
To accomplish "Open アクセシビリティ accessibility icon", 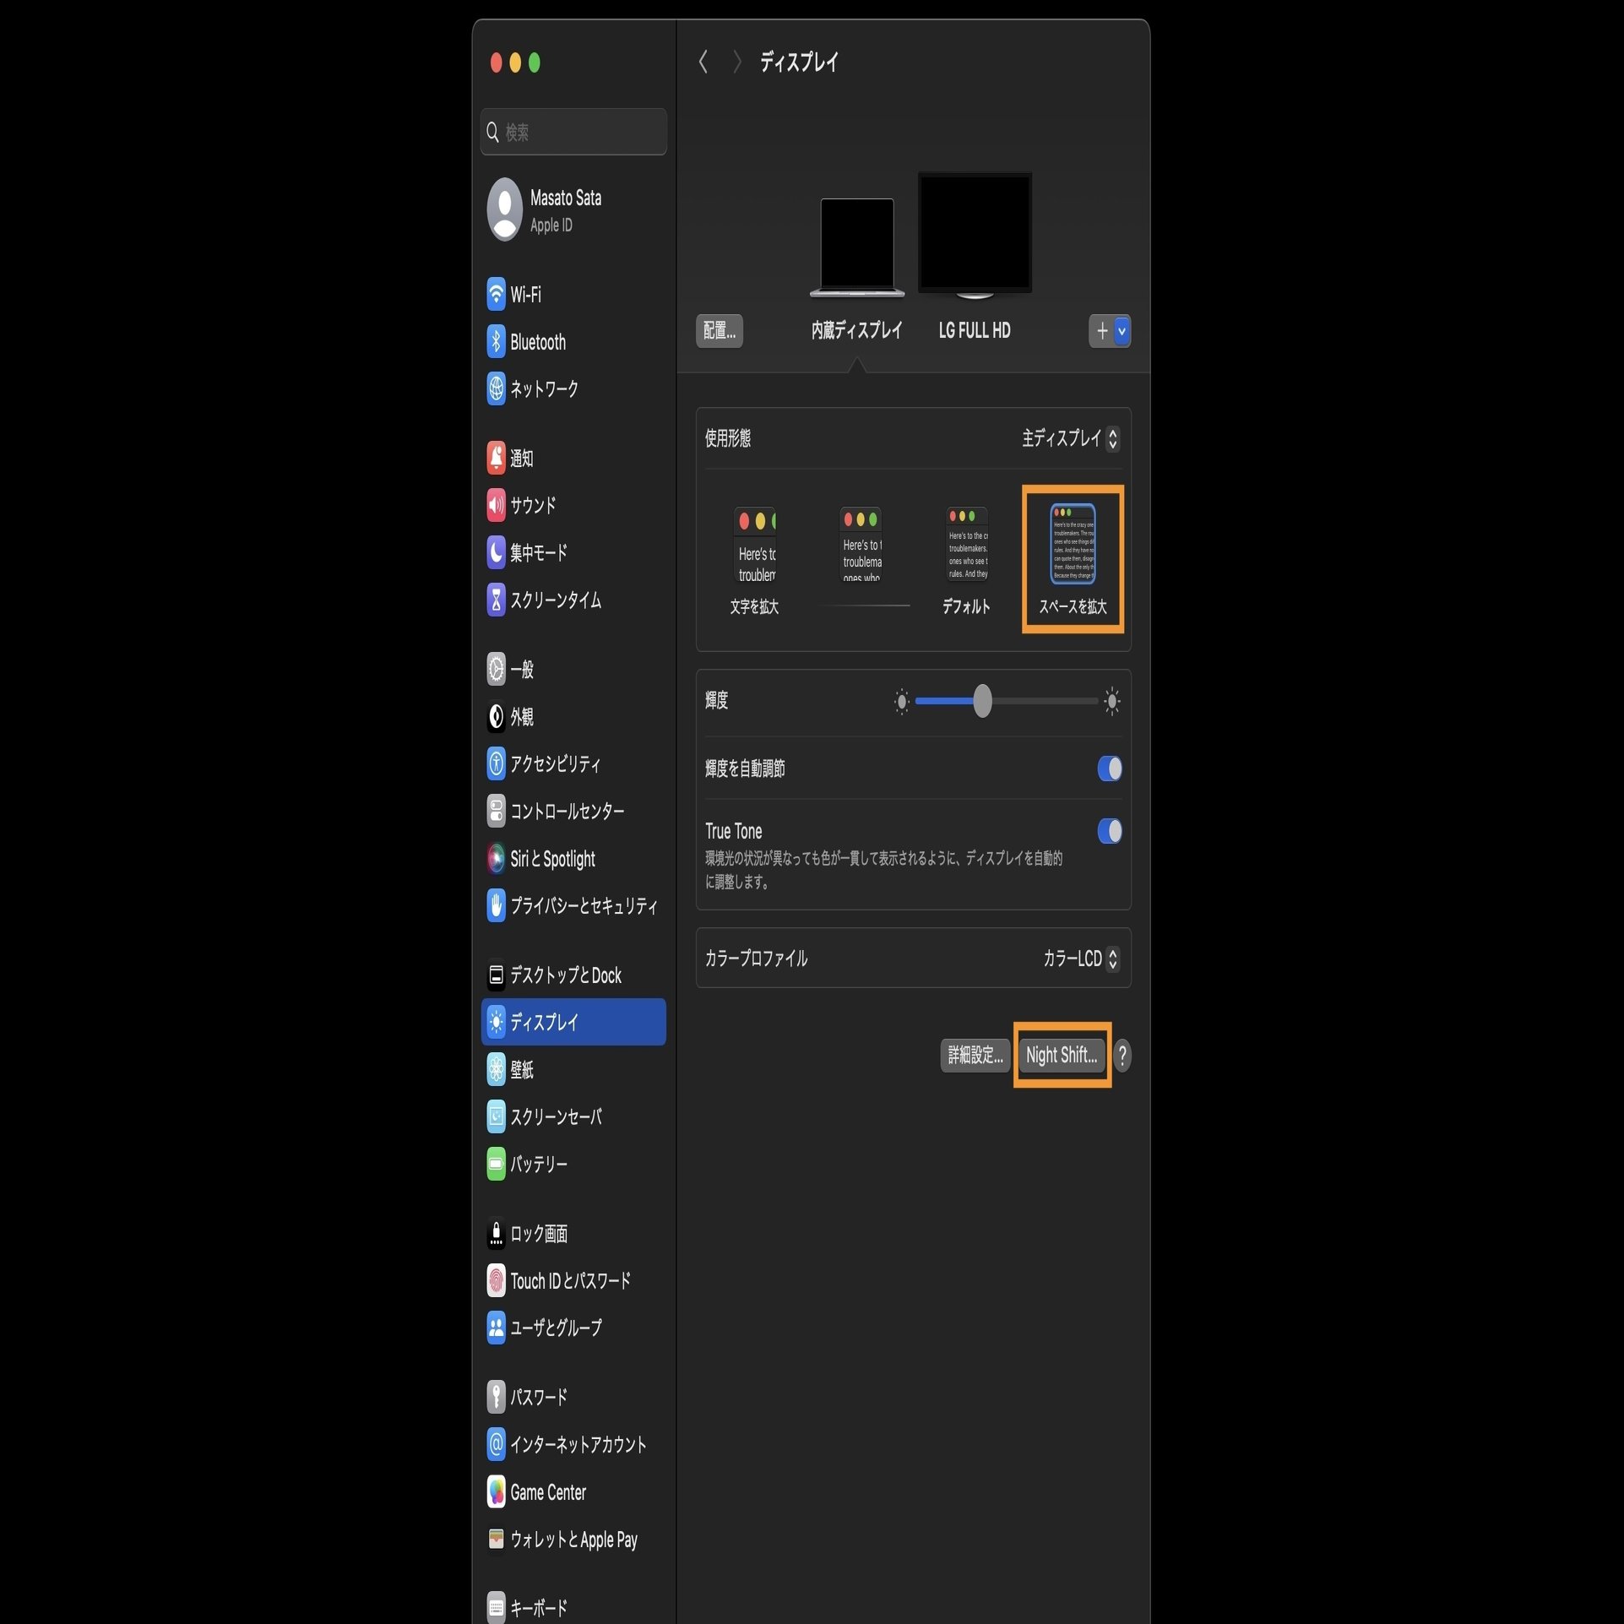I will (x=496, y=764).
